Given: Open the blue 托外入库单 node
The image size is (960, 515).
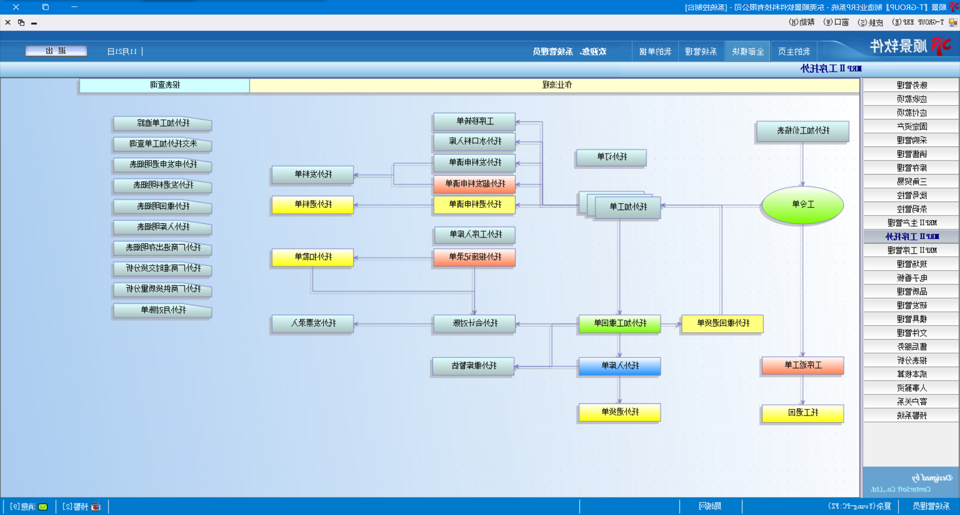Looking at the screenshot, I should click(x=619, y=366).
